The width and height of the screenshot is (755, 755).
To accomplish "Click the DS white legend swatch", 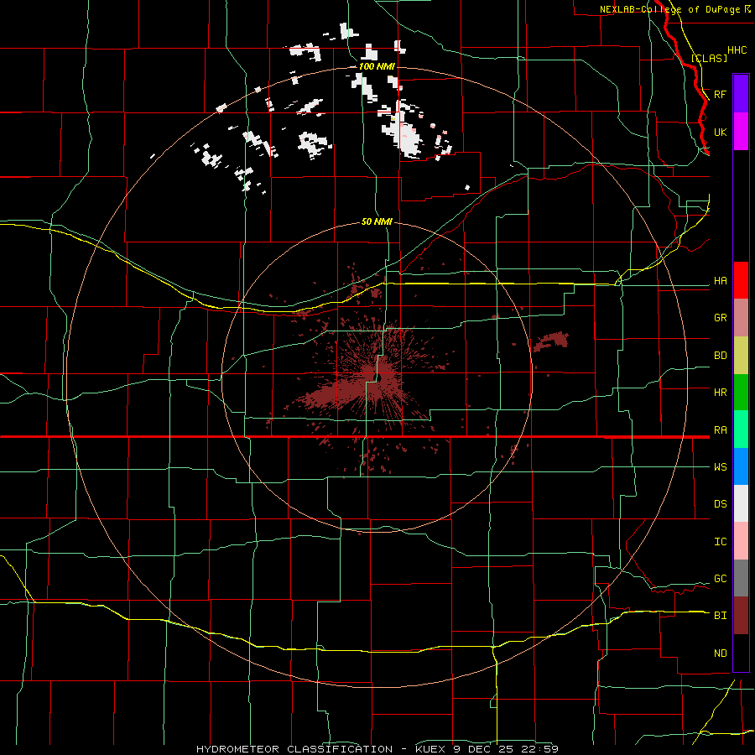I will [741, 503].
